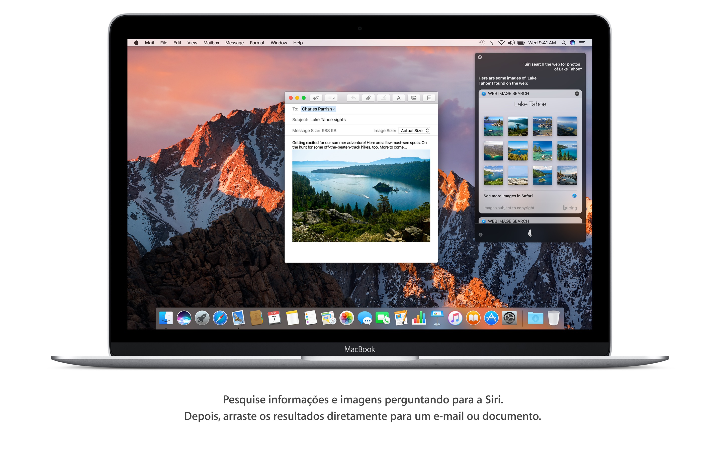Select Actual Size image dropdown
The height and width of the screenshot is (451, 722).
[x=414, y=131]
